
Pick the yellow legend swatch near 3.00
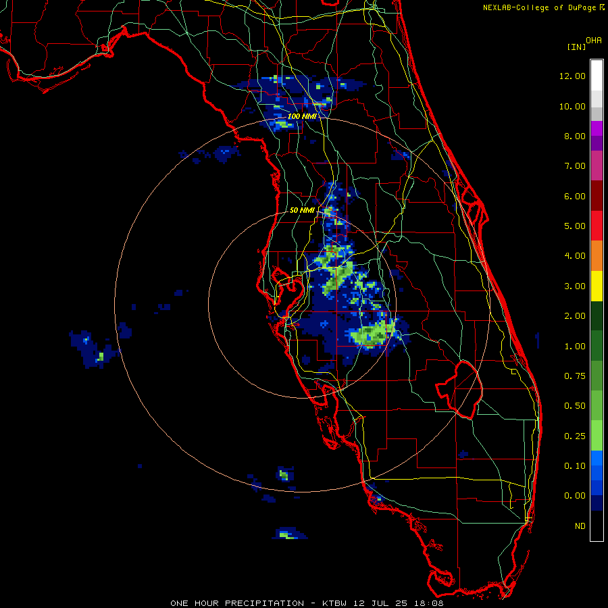tap(597, 286)
